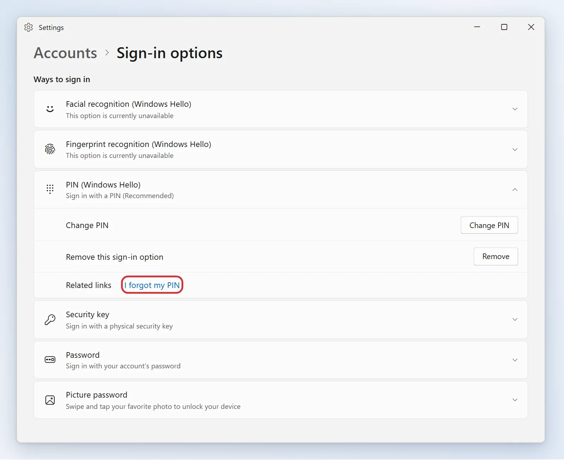This screenshot has width=564, height=460.
Task: Close the Settings window
Action: click(531, 27)
